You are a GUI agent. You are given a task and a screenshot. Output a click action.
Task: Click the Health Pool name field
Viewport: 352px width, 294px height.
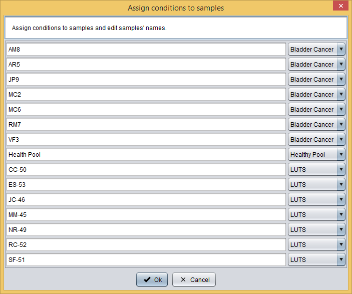click(146, 155)
